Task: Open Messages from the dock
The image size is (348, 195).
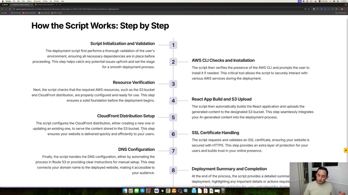Action: pos(137,191)
